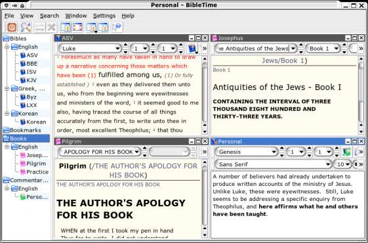The height and width of the screenshot is (243, 368).
Task: Click the ASV window title bar icon
Action: coord(58,38)
